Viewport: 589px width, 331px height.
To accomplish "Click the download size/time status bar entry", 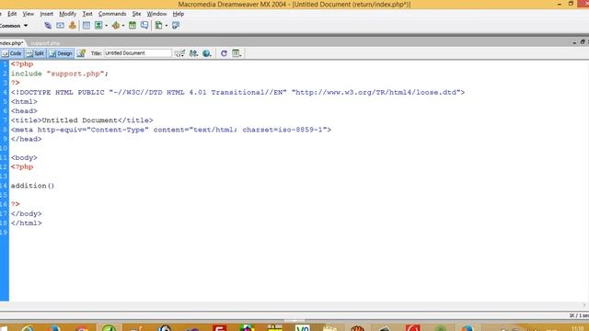I will (x=579, y=316).
